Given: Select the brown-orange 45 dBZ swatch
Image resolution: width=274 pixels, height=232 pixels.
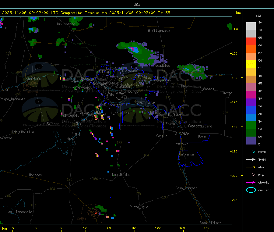Looking at the screenshot, I should coord(251,80).
